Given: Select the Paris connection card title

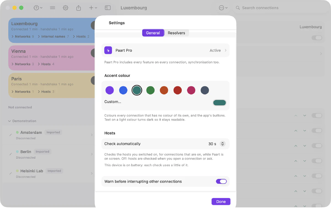Looking at the screenshot, I should pos(17,79).
